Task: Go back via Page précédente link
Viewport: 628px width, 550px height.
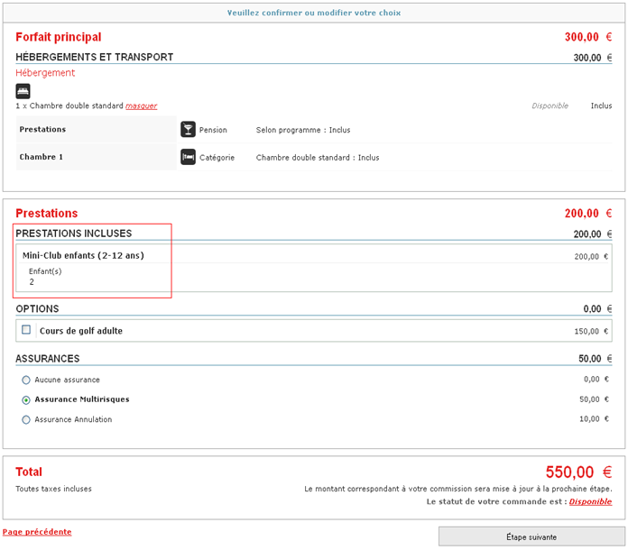Action: coord(37,532)
